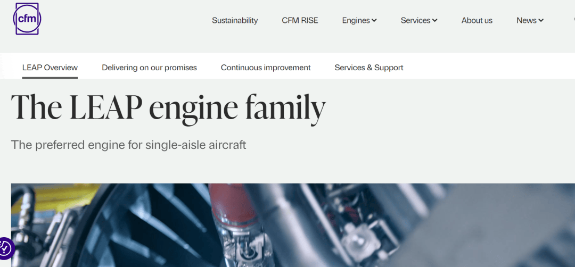
Task: Click the Services navigation label
Action: [x=415, y=21]
